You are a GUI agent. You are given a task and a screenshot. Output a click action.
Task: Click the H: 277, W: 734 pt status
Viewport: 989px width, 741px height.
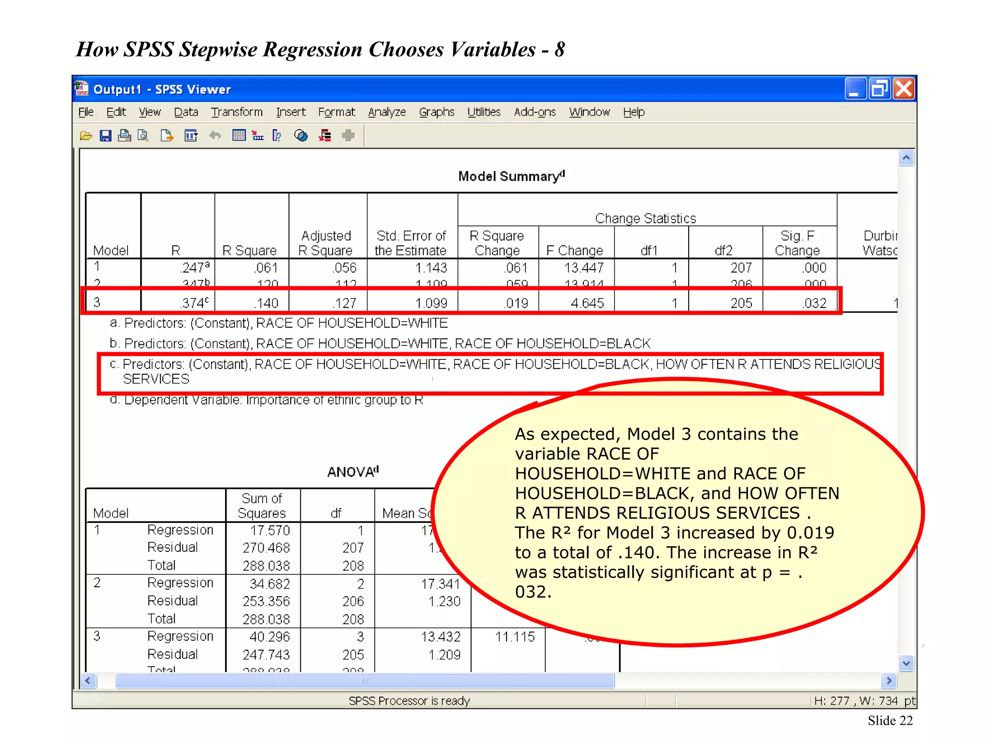[x=865, y=700]
